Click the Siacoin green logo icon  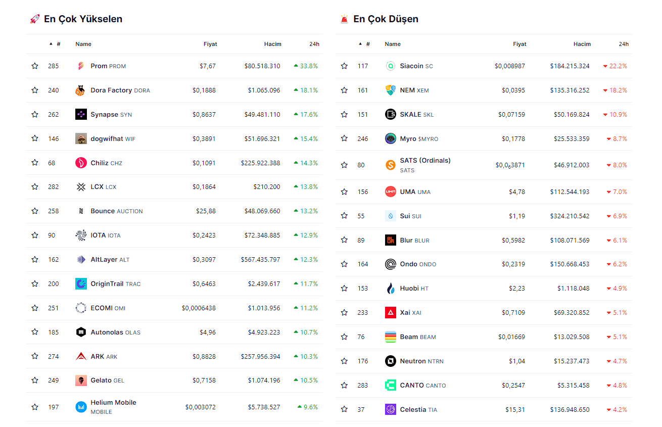coord(390,66)
